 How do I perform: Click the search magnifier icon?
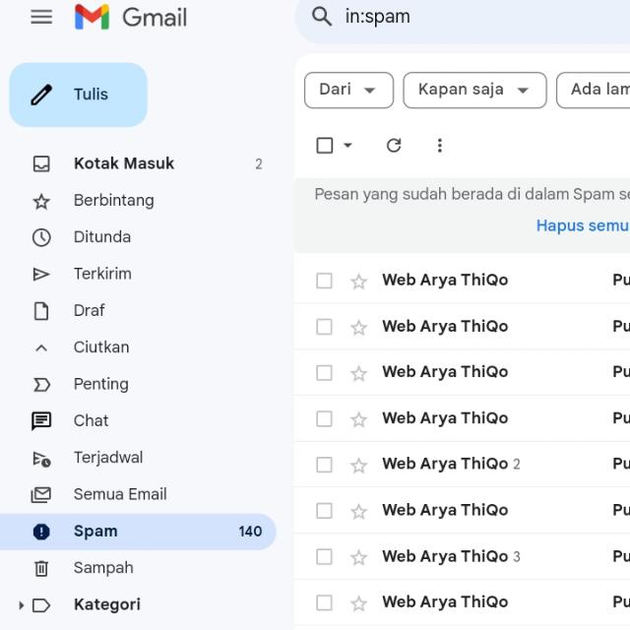tap(322, 17)
